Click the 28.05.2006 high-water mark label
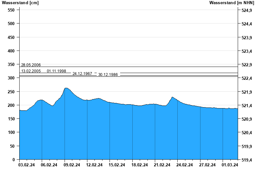The image size is (257, 177). 31,65
